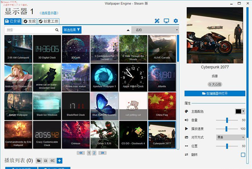Toggle sort direction arrow

pos(128,30)
